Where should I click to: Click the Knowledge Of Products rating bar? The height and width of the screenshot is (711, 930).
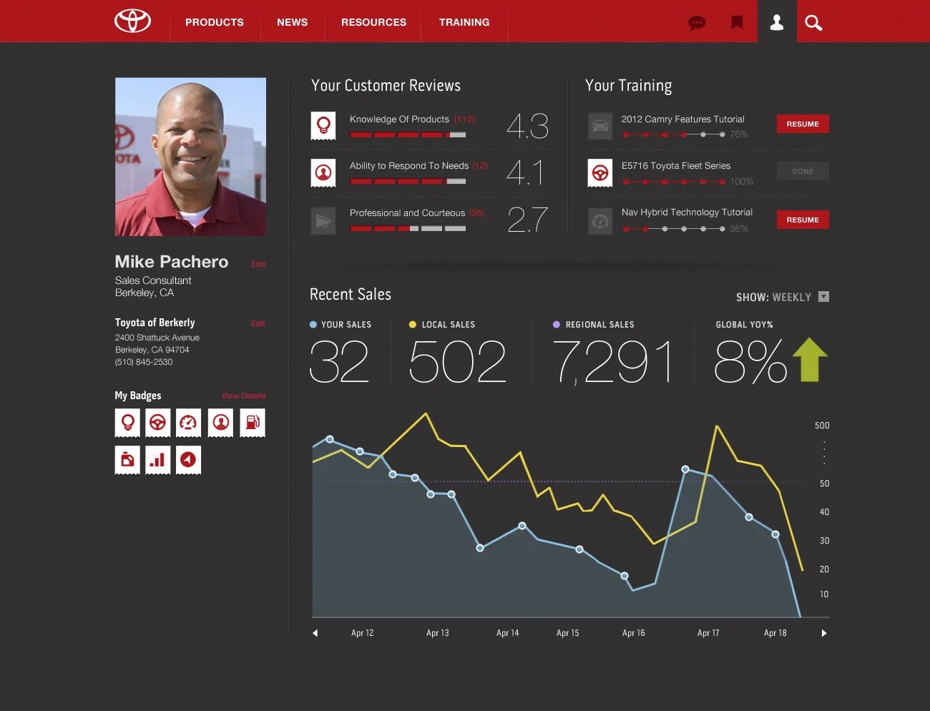(x=408, y=134)
